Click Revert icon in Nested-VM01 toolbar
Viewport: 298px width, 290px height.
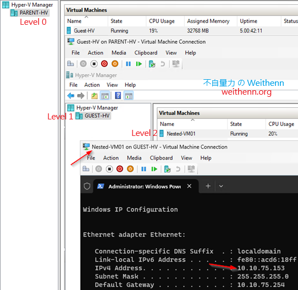(x=178, y=169)
